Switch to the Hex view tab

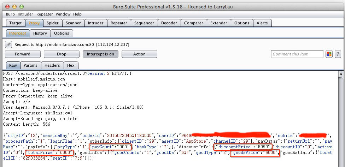[x=71, y=65]
